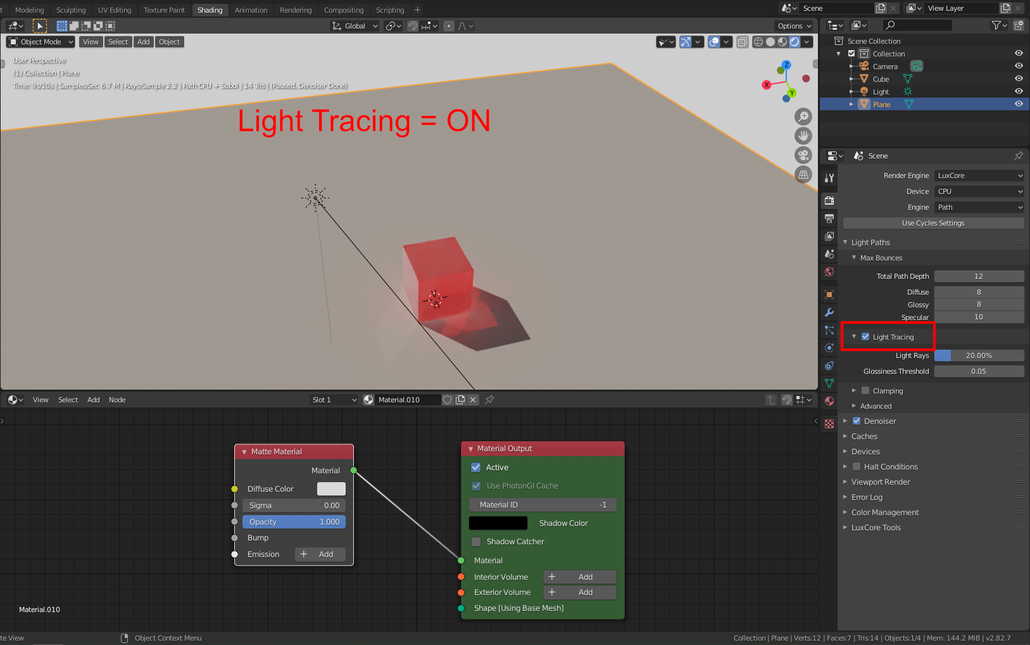Open the Node menu in shader editor
Screen dimensions: 1030x645
[x=117, y=400]
